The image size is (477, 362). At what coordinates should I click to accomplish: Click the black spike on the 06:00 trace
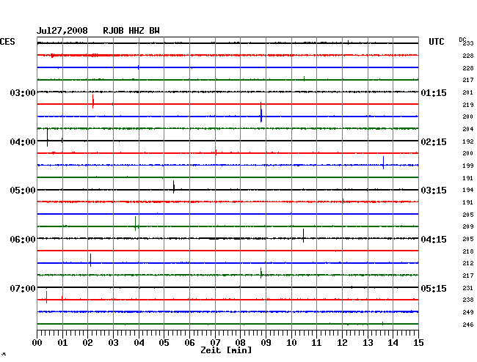tap(303, 236)
